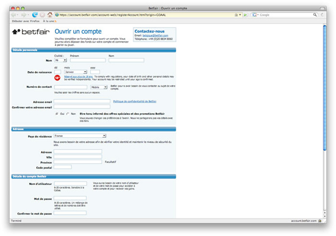
Task: Click account.betfair.com in status bar
Action: 303,221
